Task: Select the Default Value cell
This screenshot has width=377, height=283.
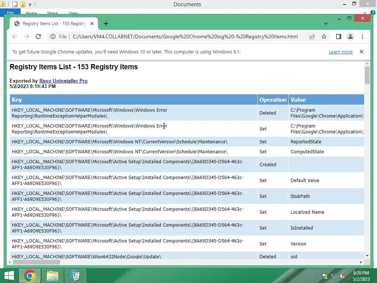Action: 326,180
